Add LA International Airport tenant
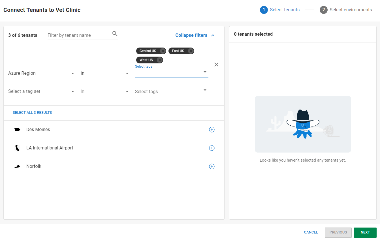This screenshot has width=380, height=240. 212,148
